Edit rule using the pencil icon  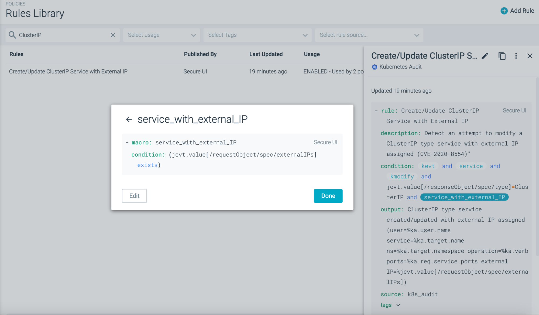coord(485,56)
